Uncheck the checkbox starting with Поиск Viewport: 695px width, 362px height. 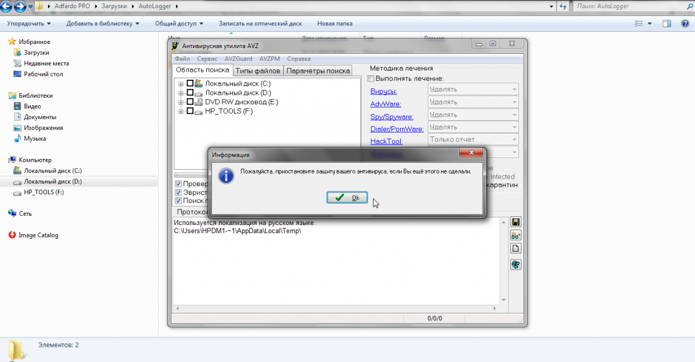click(178, 201)
